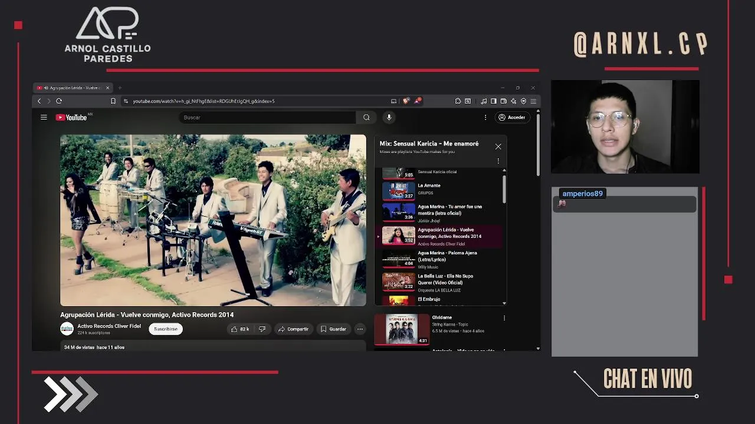This screenshot has height=424, width=755.
Task: Click the playlist scroll up arrow
Action: tap(504, 170)
